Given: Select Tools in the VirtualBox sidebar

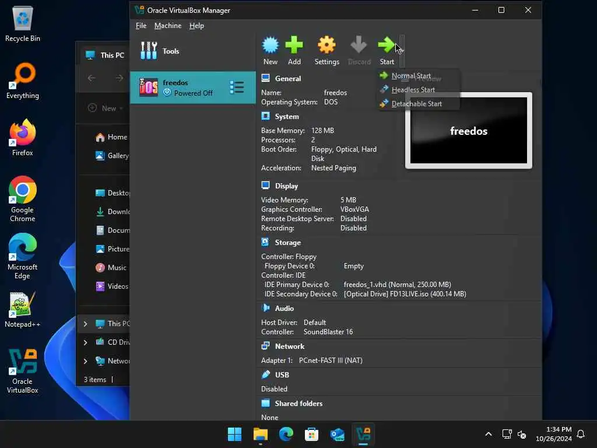Looking at the screenshot, I should [x=192, y=51].
